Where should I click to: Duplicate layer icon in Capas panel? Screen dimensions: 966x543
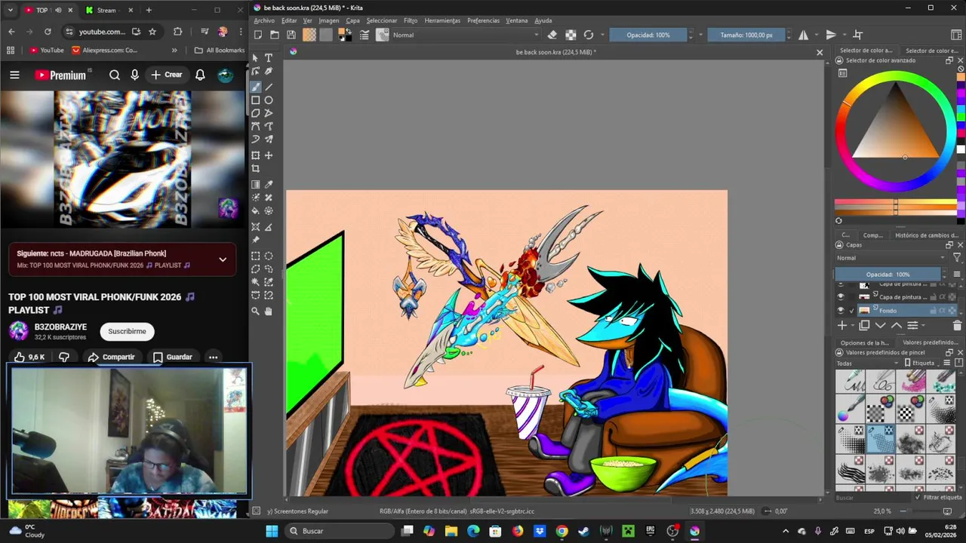(x=864, y=325)
